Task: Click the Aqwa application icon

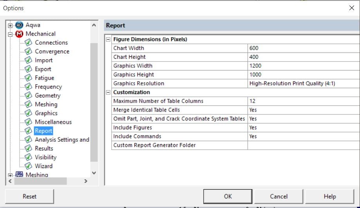Action: click(x=19, y=25)
